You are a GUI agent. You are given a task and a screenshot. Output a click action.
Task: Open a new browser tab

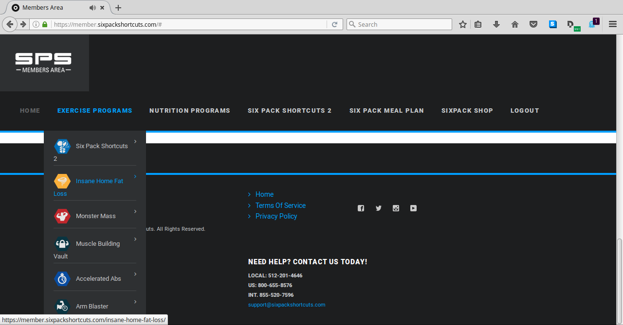click(x=118, y=8)
